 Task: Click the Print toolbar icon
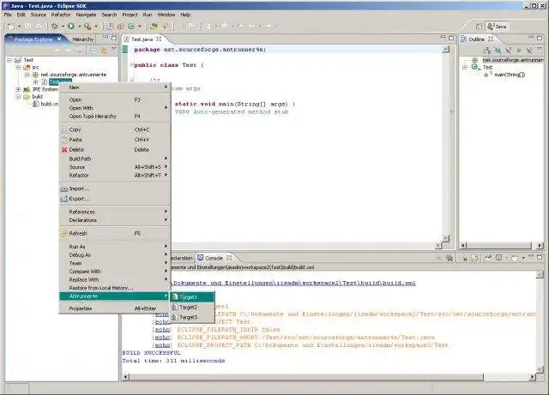pyautogui.click(x=38, y=27)
